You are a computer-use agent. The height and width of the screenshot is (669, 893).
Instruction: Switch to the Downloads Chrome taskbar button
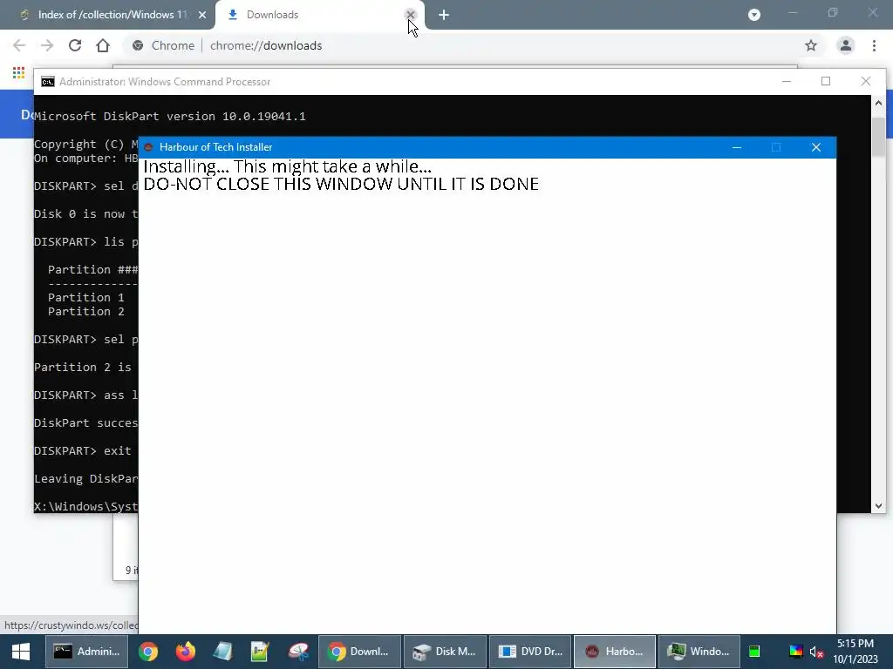[360, 652]
